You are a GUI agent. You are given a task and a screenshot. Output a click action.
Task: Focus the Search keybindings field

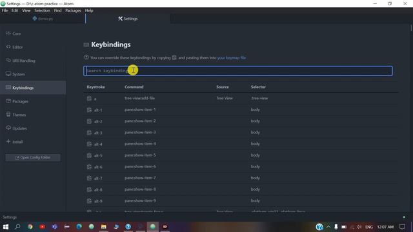coord(238,71)
